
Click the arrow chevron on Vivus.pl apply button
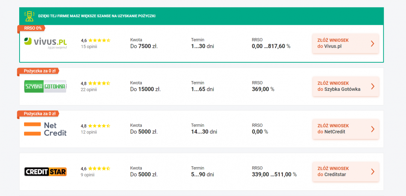[372, 44]
